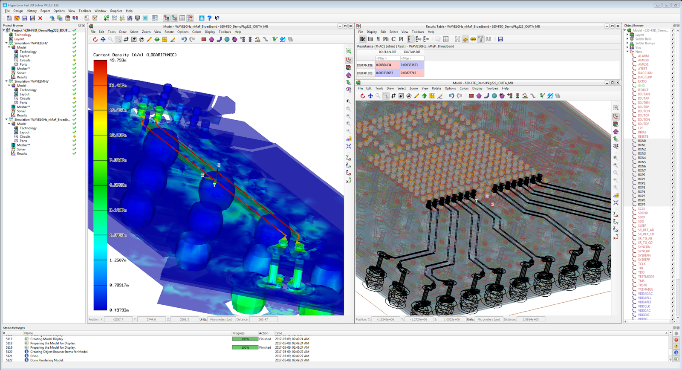The image size is (682, 370).
Task: Toggle the Nets visibility checkbox
Action: coord(673,52)
